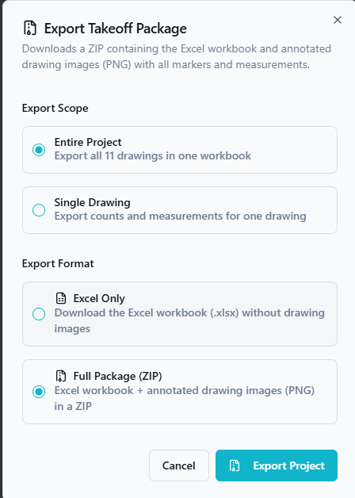Click the ZIP file icon beside dialog title
This screenshot has height=498, width=355.
30,28
